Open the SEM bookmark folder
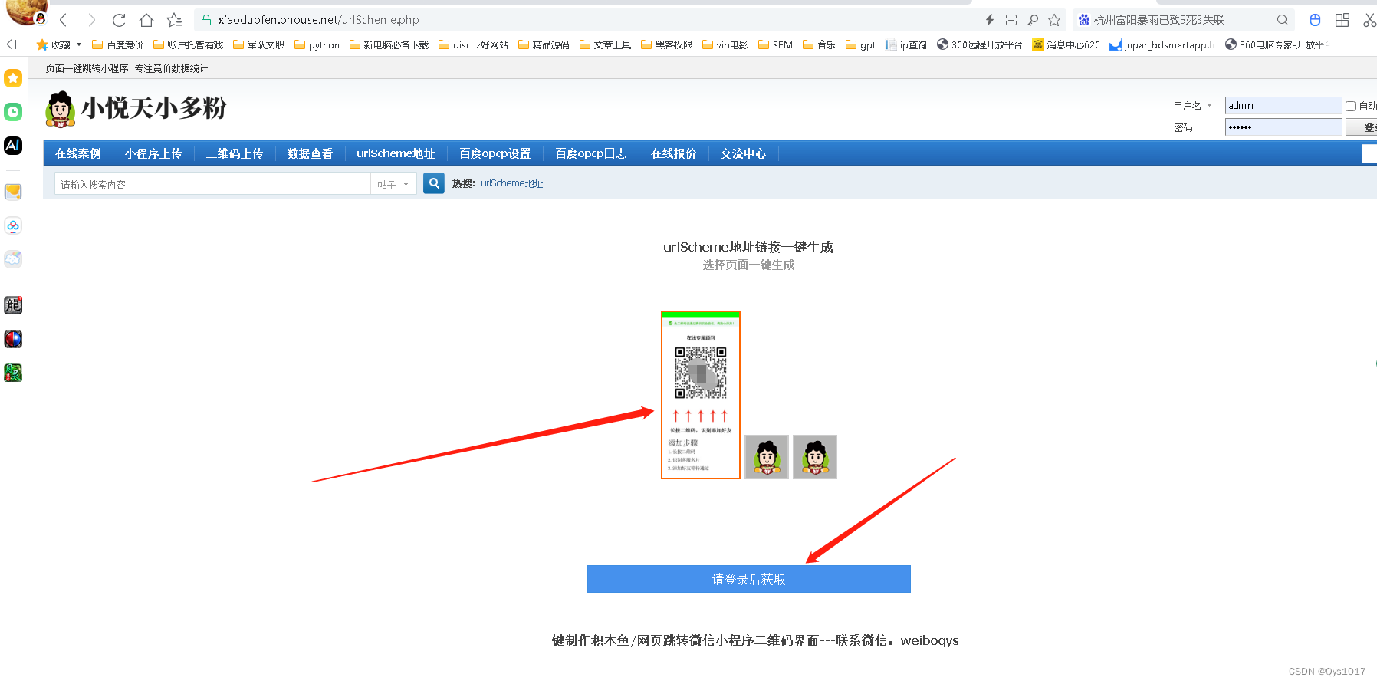The image size is (1377, 684). (775, 44)
